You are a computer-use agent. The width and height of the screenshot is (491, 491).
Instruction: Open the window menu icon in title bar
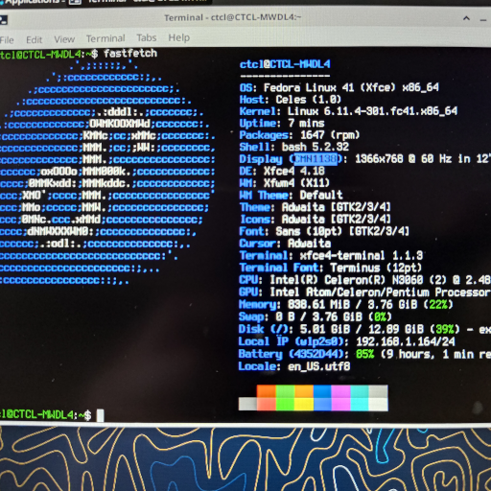coord(4,21)
